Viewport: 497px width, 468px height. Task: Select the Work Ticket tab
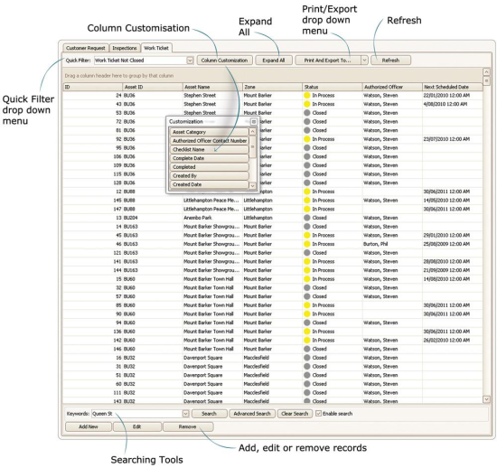pos(156,48)
